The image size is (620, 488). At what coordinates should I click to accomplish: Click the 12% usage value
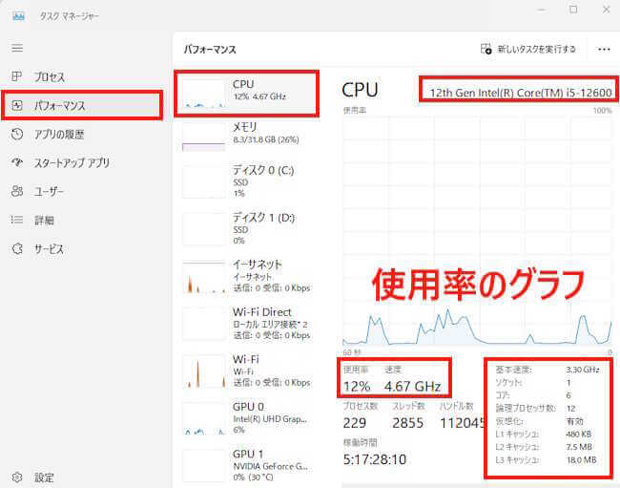click(357, 386)
